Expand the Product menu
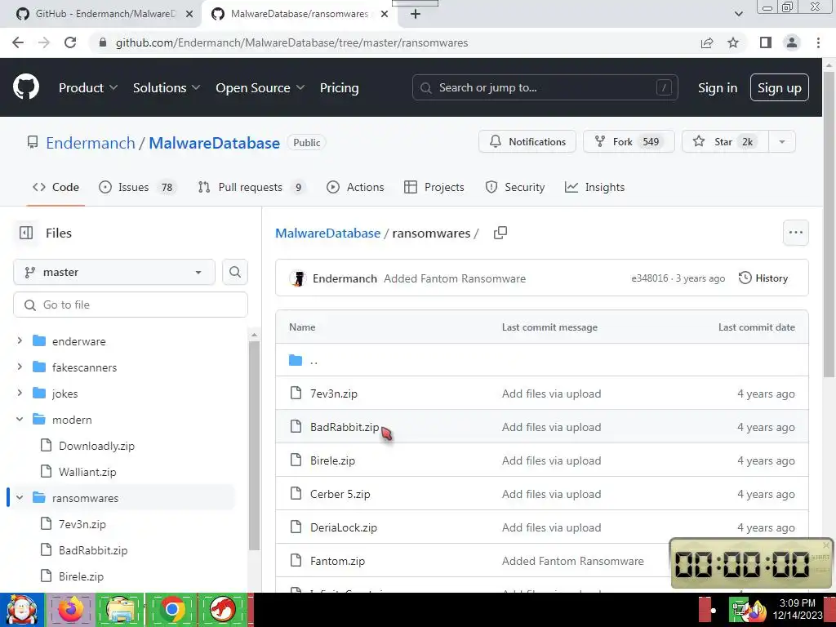Viewport: 836px width, 627px height. click(x=88, y=87)
